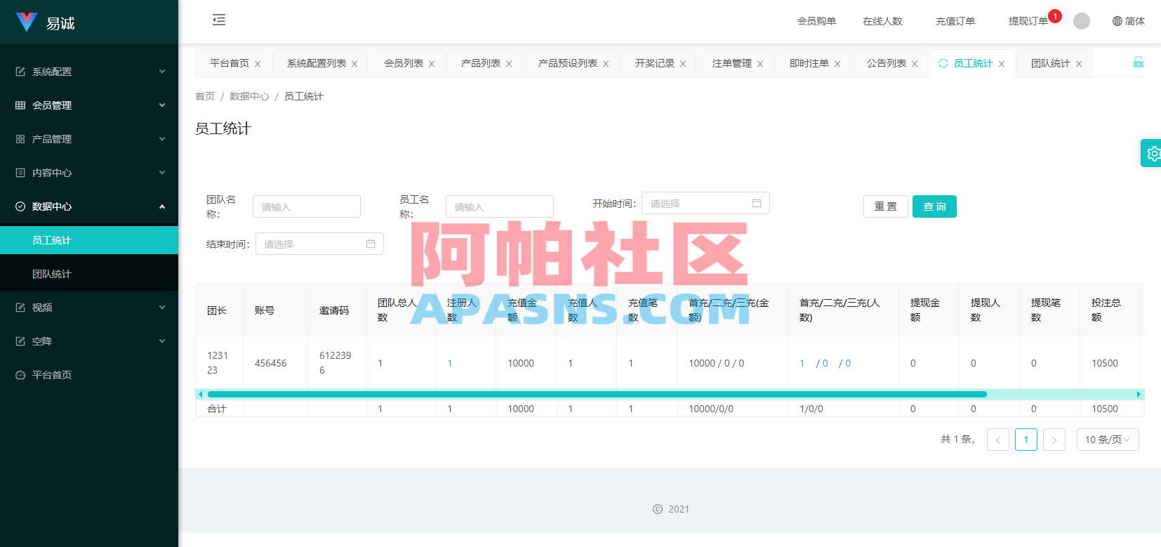This screenshot has height=547, width=1161.
Task: Open the settings gear on right edge
Action: [x=1153, y=153]
